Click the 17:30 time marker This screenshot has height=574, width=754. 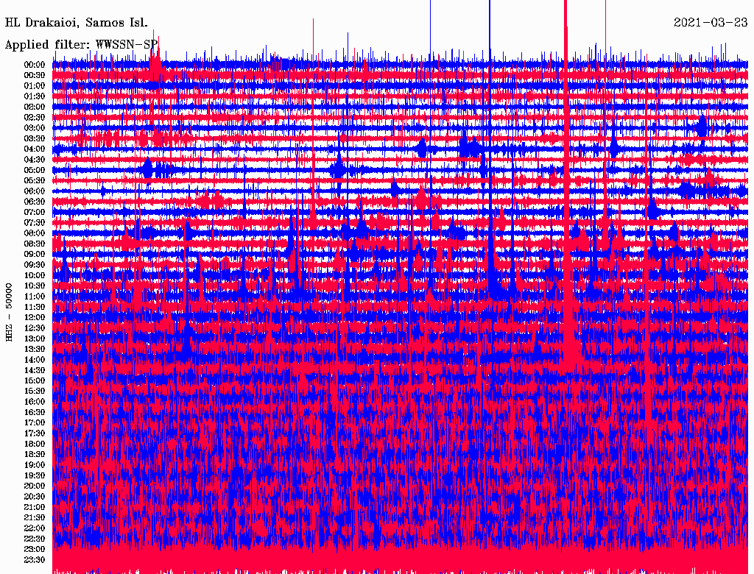pos(35,433)
